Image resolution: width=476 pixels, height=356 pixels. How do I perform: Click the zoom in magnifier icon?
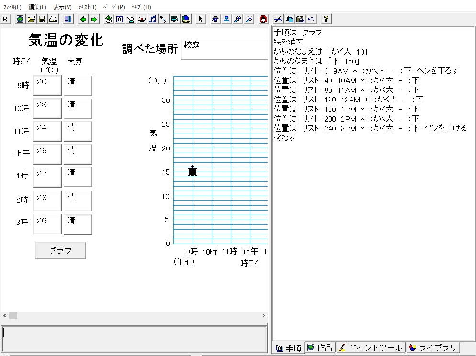pos(238,19)
